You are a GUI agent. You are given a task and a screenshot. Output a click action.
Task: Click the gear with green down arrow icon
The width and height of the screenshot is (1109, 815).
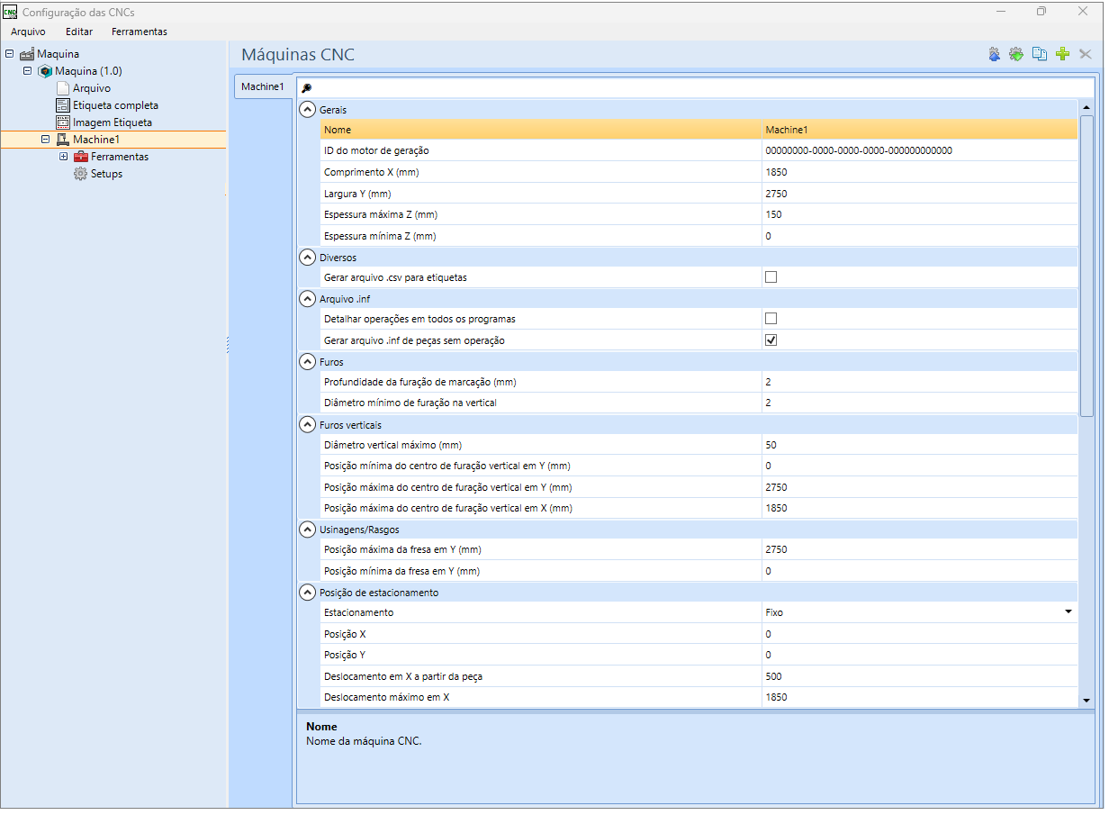pos(1016,54)
